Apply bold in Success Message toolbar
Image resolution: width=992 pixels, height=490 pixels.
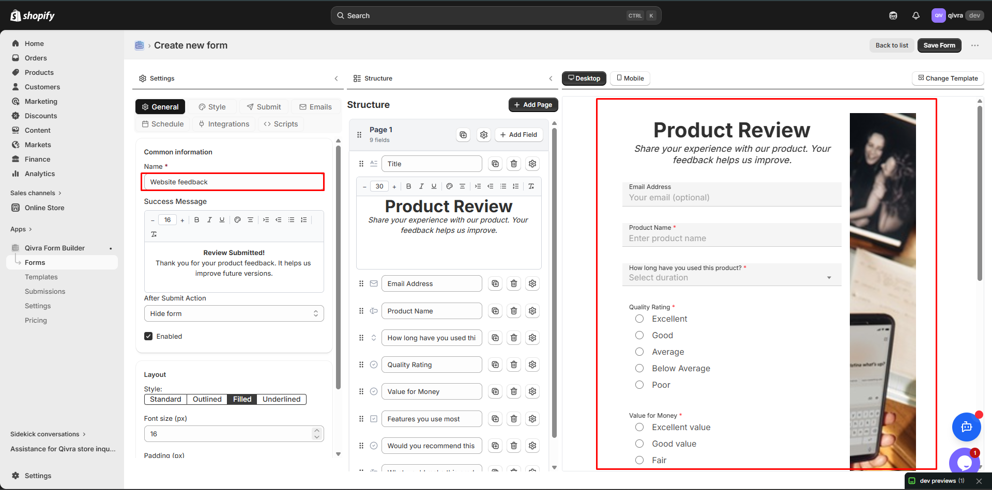(x=196, y=220)
